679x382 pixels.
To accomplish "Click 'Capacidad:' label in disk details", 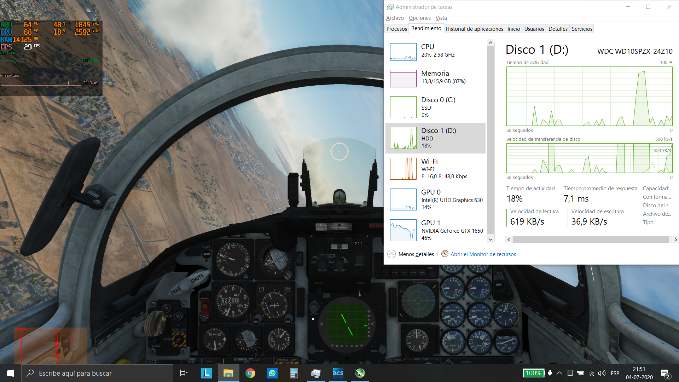I will click(656, 189).
